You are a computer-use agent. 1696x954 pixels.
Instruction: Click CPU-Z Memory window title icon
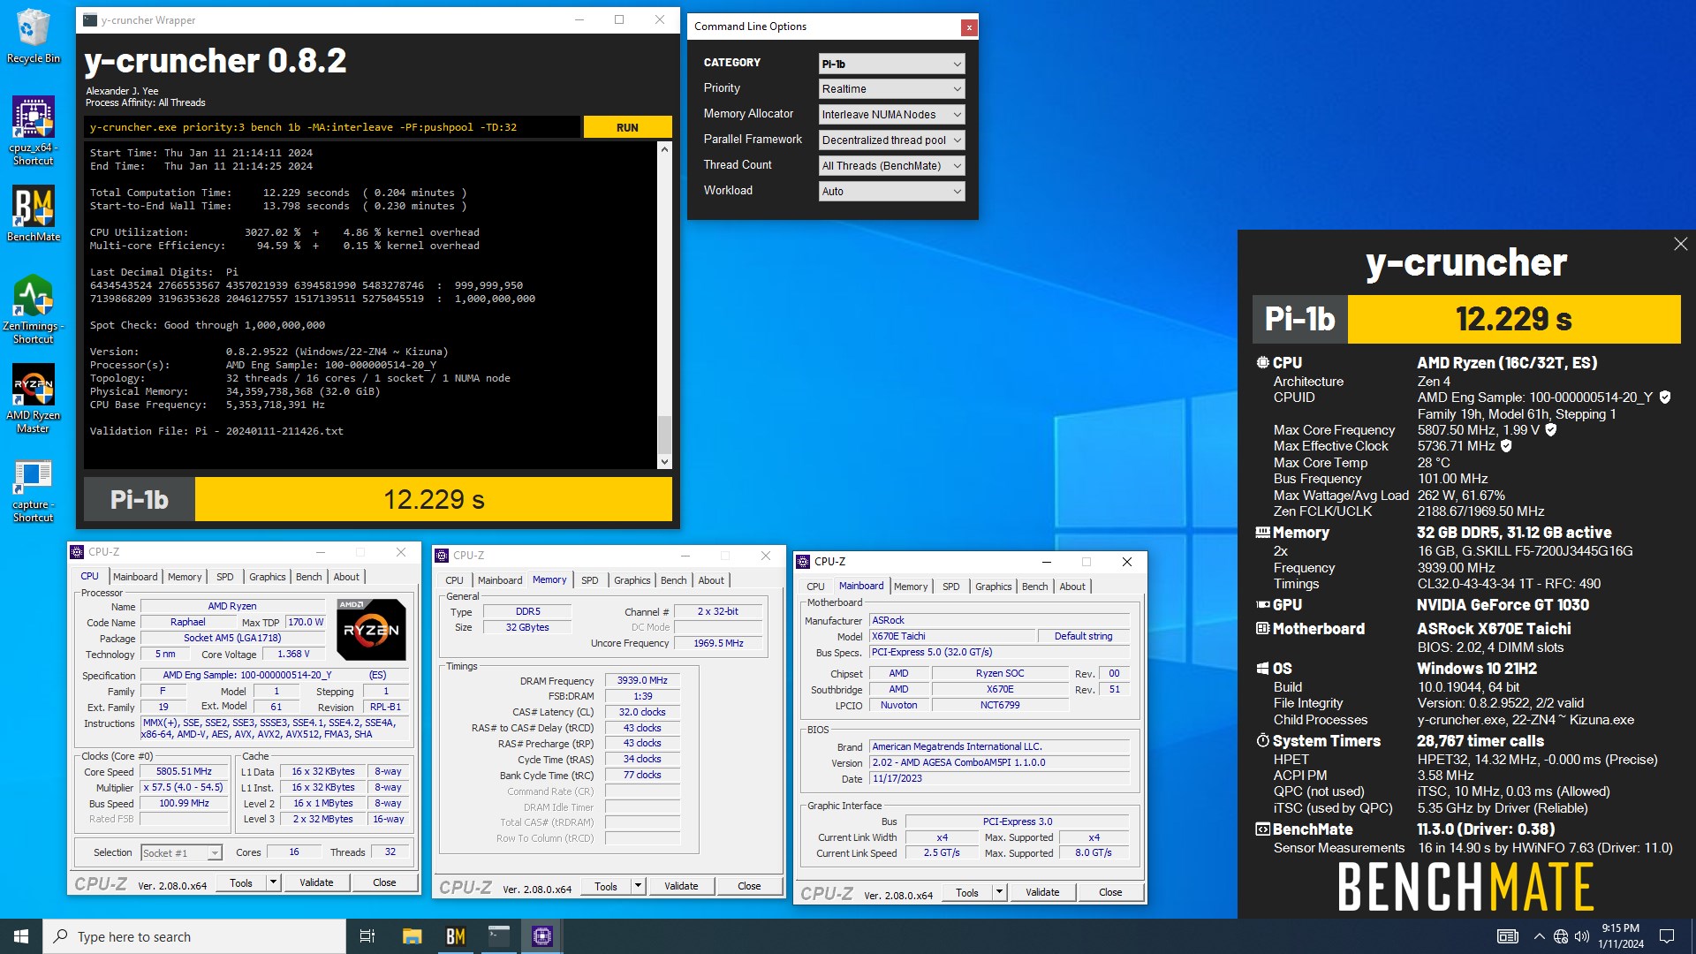tap(443, 556)
